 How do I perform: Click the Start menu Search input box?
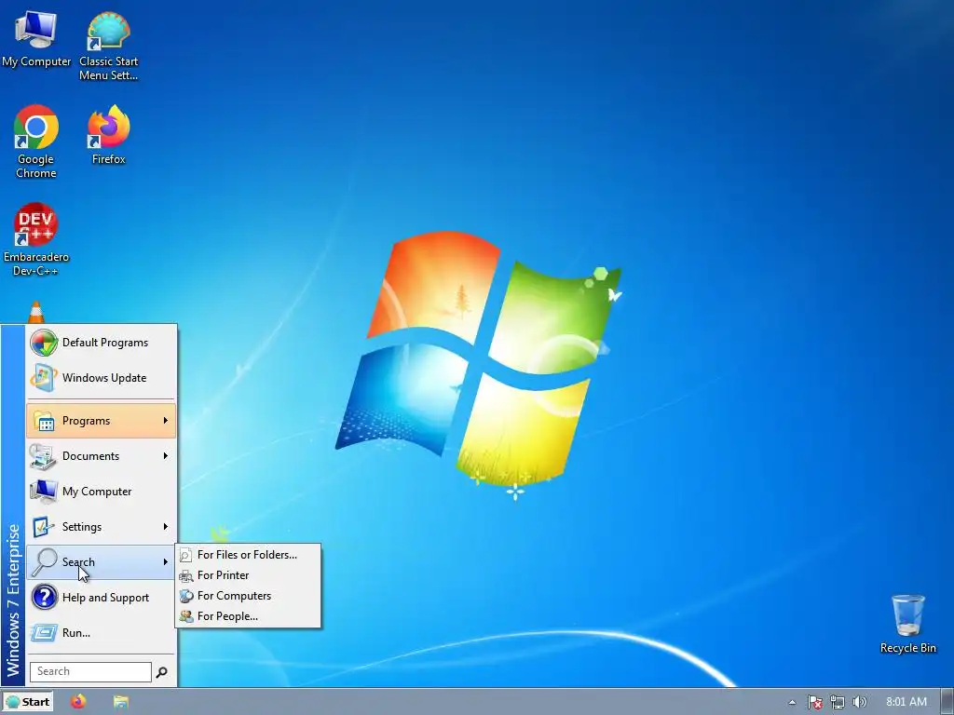[90, 672]
